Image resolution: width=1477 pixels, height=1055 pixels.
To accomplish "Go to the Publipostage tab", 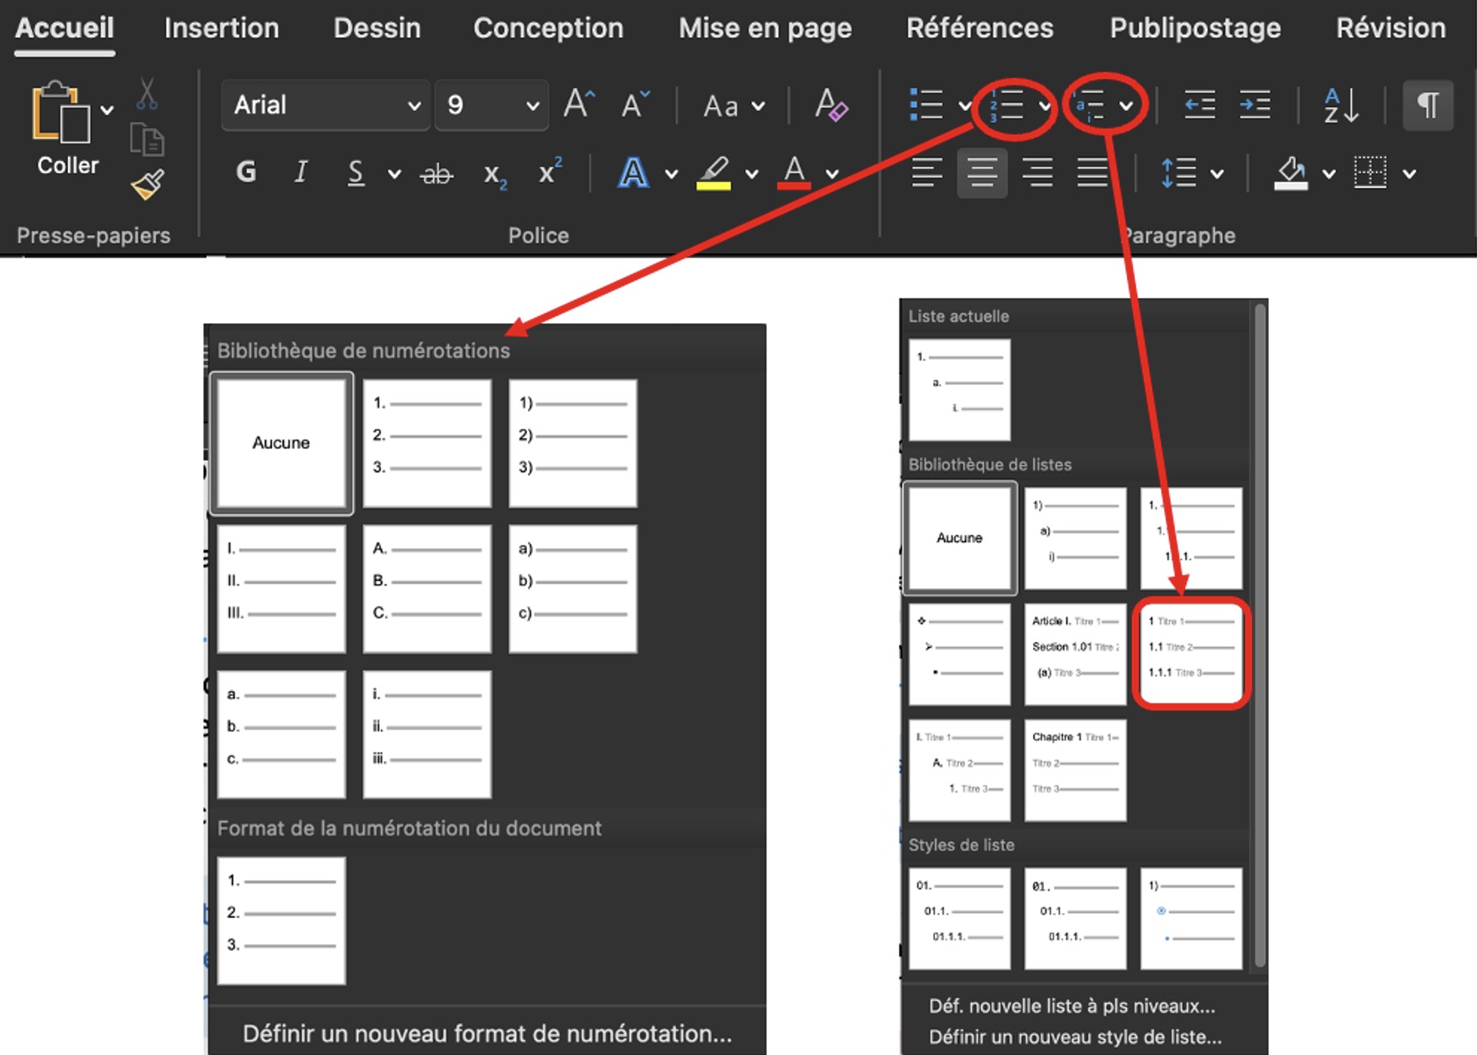I will click(1195, 29).
